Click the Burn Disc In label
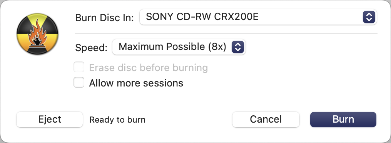Image resolution: width=391 pixels, height=143 pixels. click(x=105, y=18)
